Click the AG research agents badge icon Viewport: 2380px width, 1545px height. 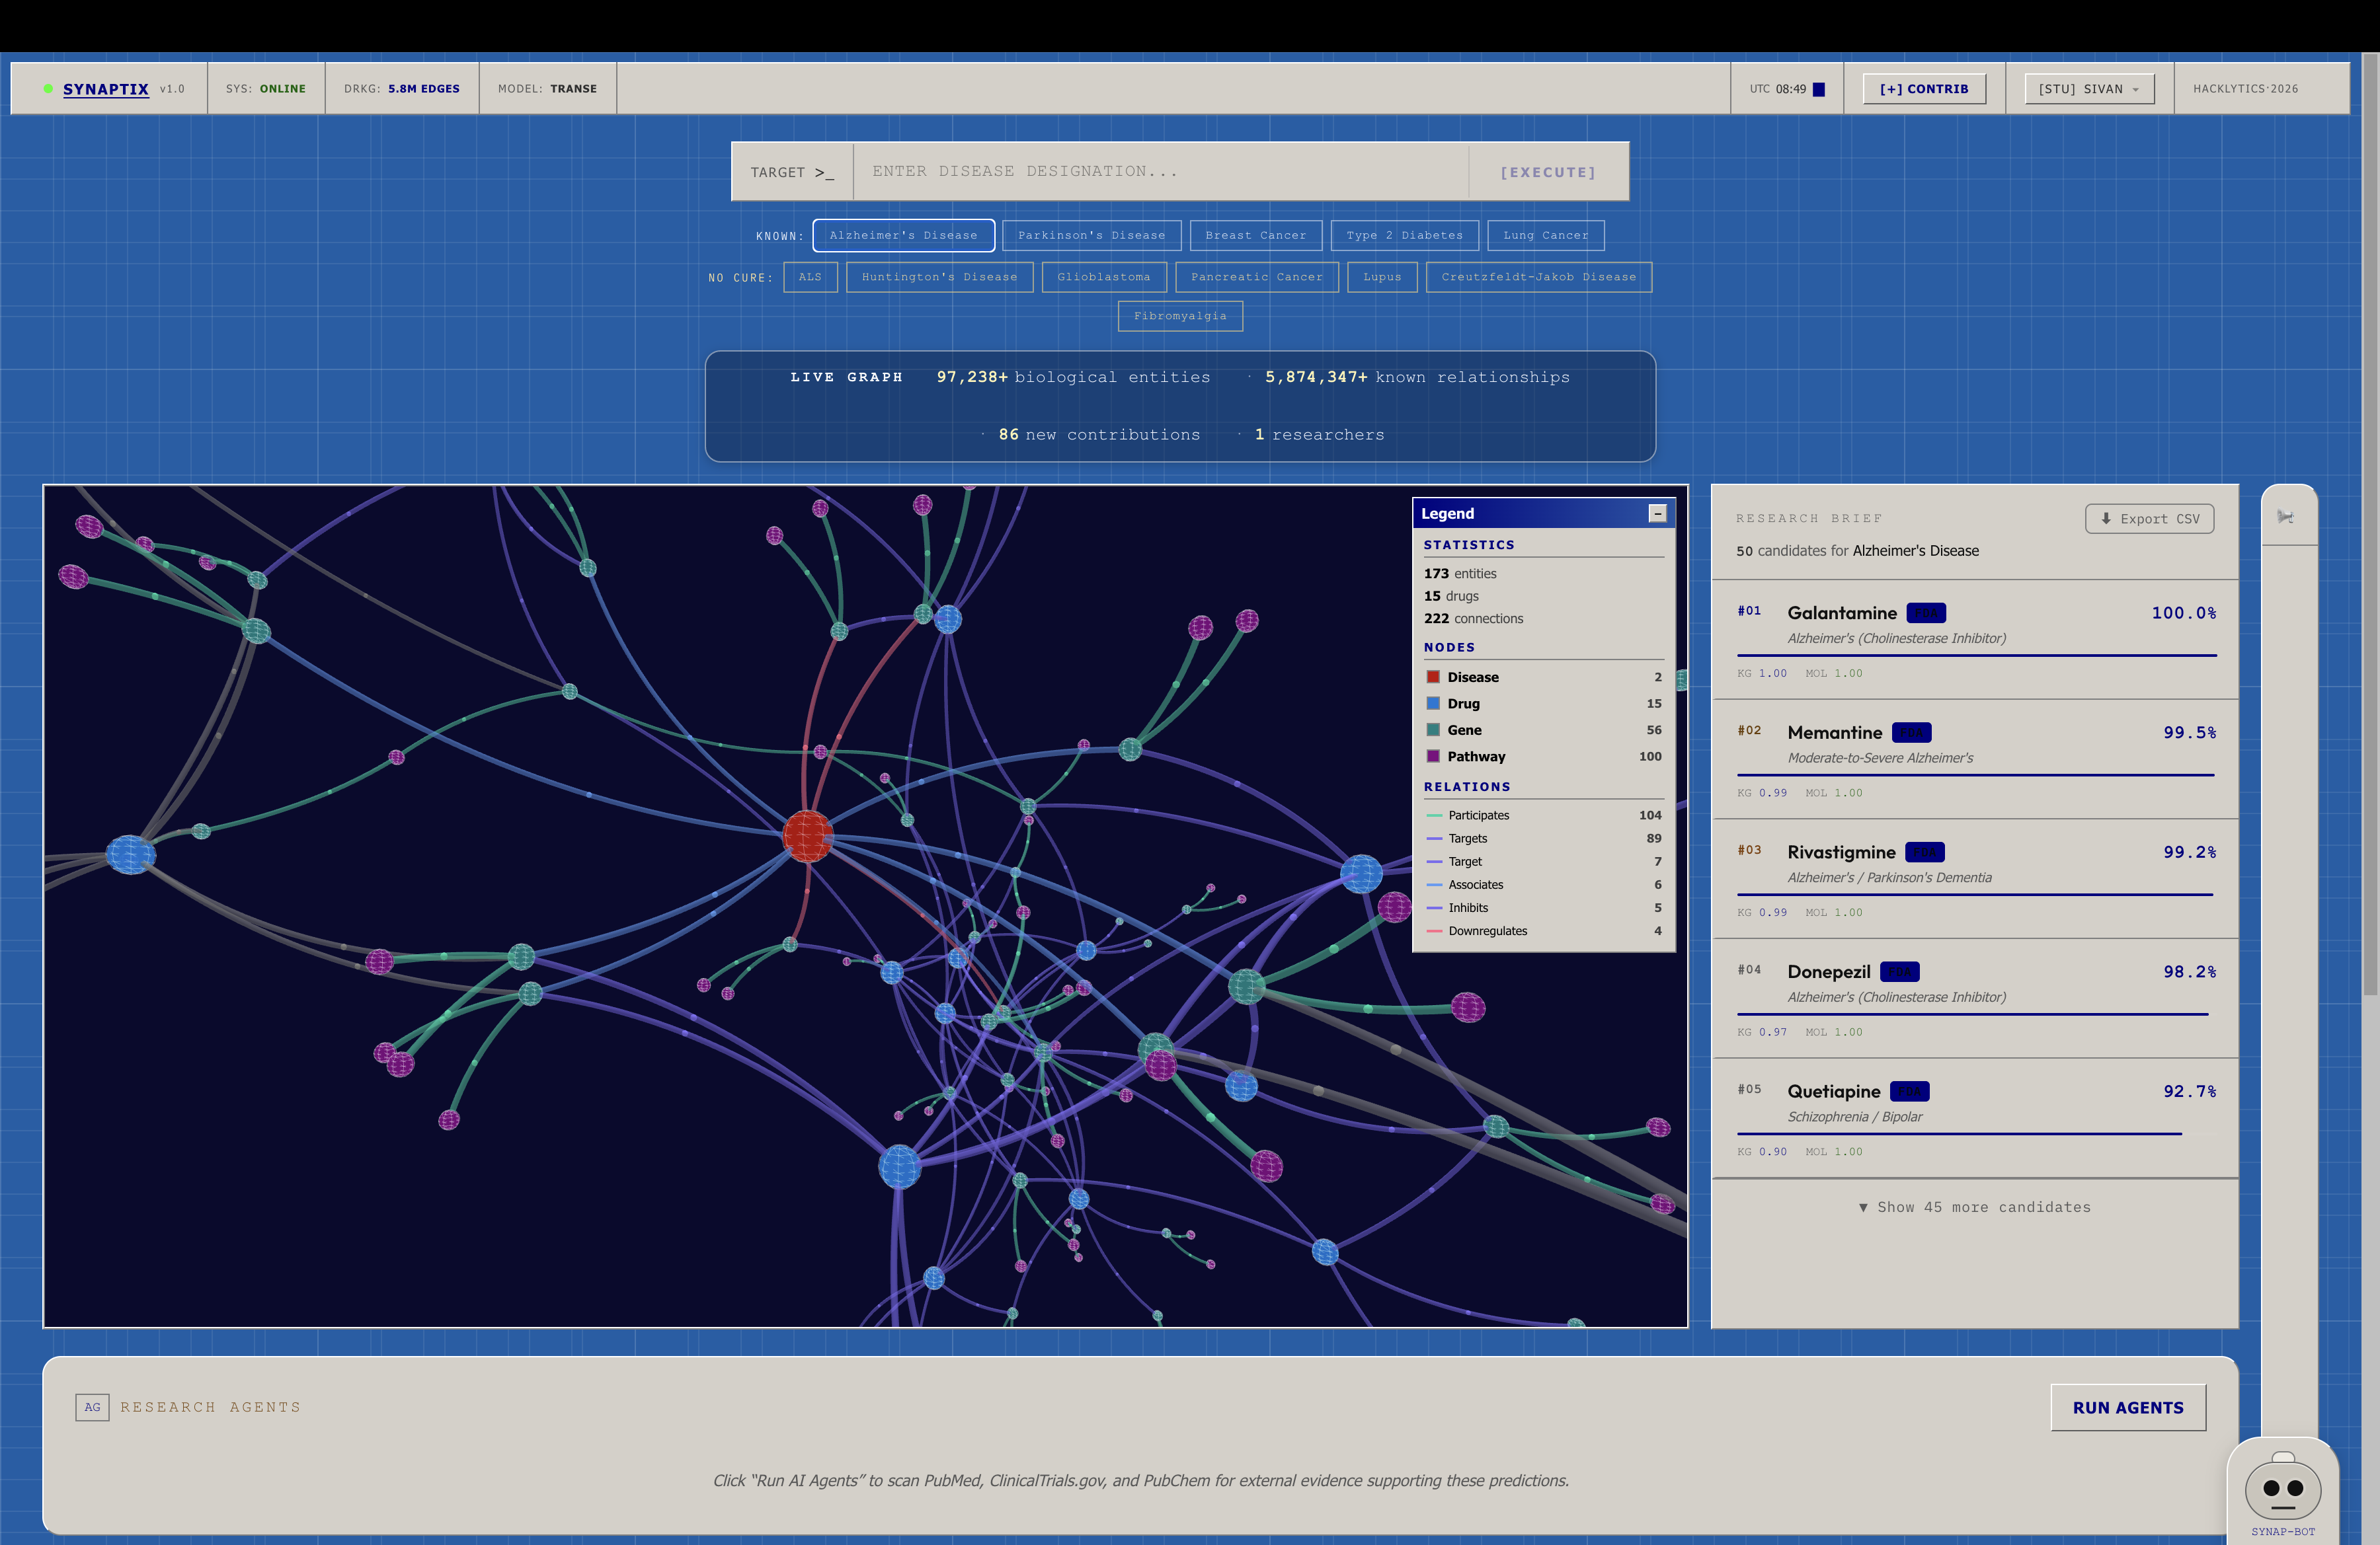92,1407
